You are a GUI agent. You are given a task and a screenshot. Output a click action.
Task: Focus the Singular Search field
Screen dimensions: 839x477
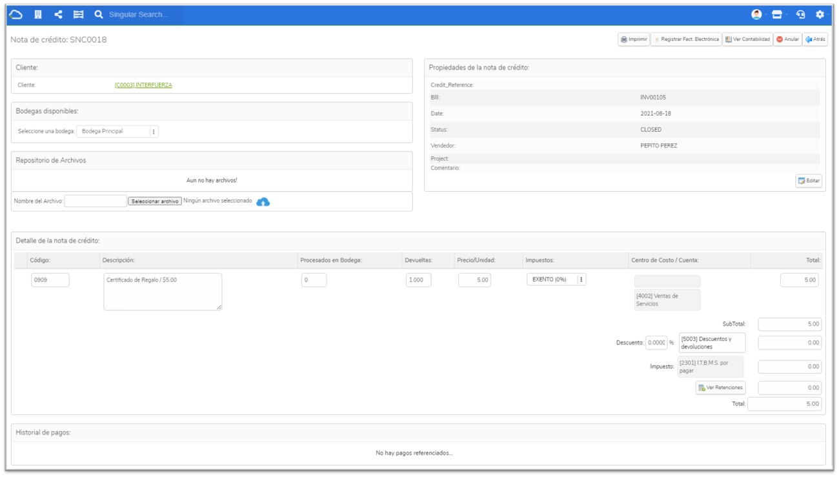point(145,14)
